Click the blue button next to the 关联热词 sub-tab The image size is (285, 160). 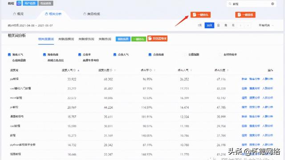coord(123,39)
